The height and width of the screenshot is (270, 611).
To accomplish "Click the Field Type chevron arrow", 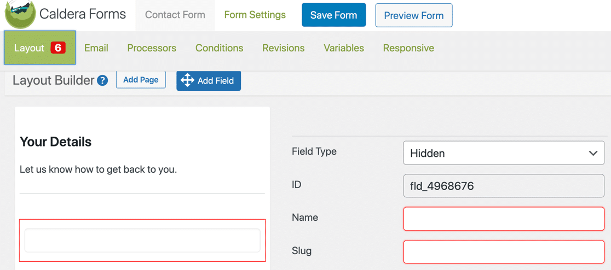I will (x=593, y=153).
